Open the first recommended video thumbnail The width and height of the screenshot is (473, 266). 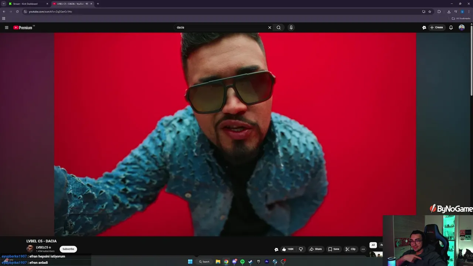[376, 254]
